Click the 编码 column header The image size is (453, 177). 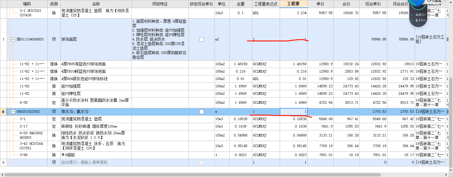tap(27, 4)
